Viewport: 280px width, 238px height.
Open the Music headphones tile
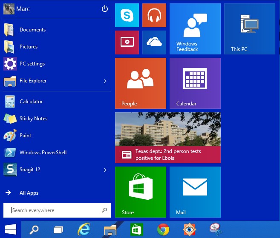click(x=154, y=15)
